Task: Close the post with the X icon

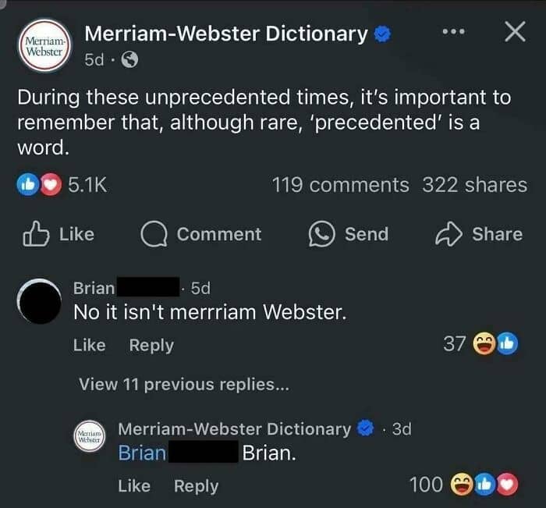Action: click(x=514, y=32)
